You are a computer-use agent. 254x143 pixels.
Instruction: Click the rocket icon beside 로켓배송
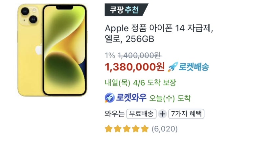(173, 67)
